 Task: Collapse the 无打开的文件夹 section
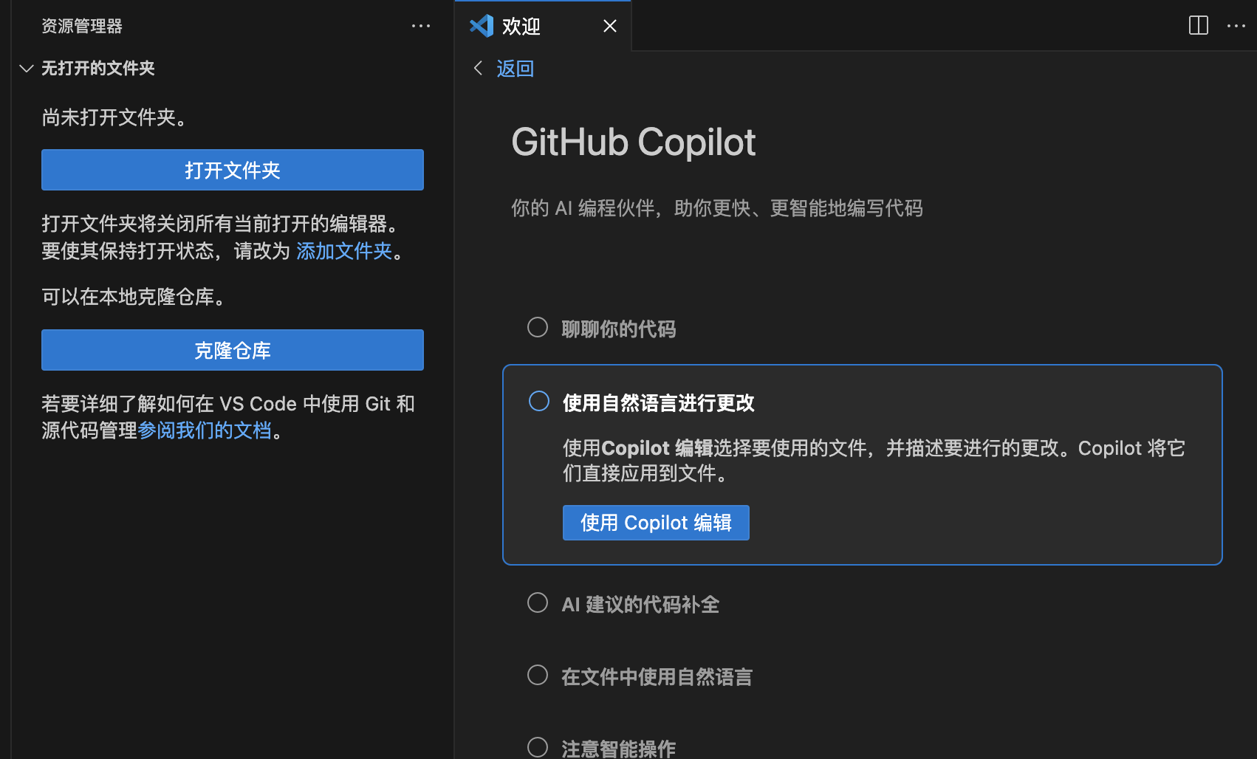coord(27,69)
